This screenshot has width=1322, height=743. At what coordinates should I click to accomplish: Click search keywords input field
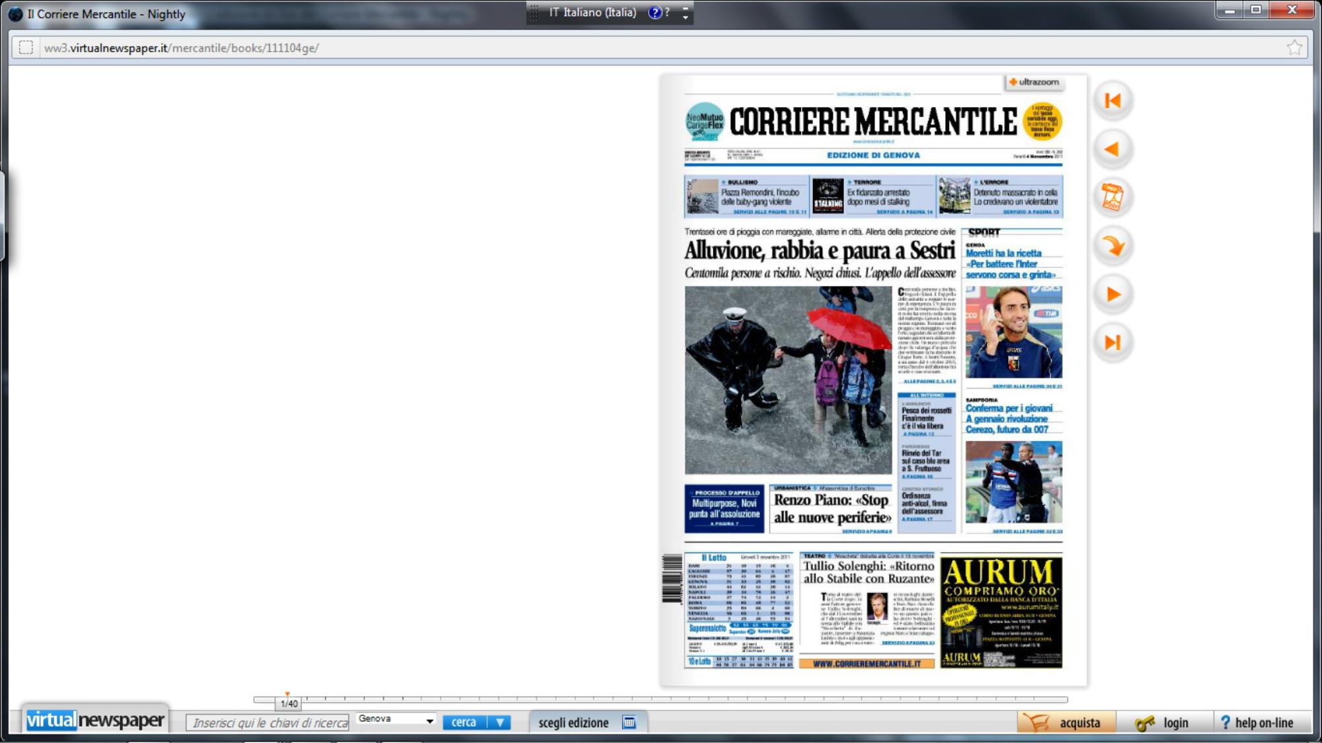(x=268, y=723)
